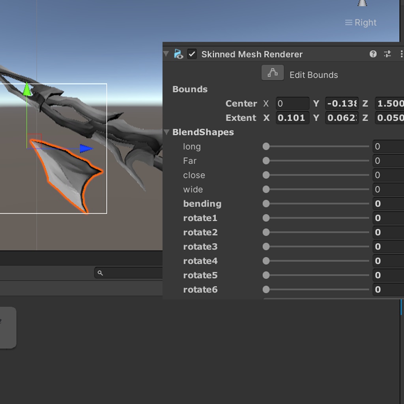Click the rotate6 value field
Viewport: 404px width, 404px height.
pyautogui.click(x=388, y=289)
